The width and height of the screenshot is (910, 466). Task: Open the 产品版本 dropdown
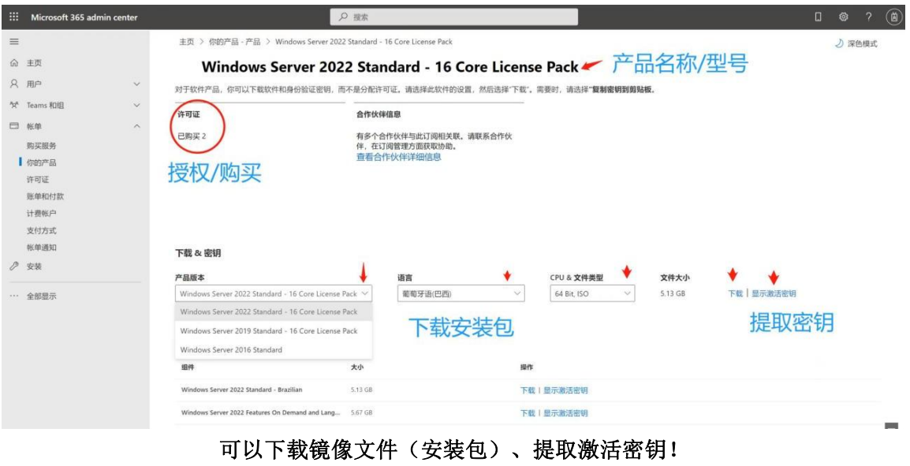274,293
